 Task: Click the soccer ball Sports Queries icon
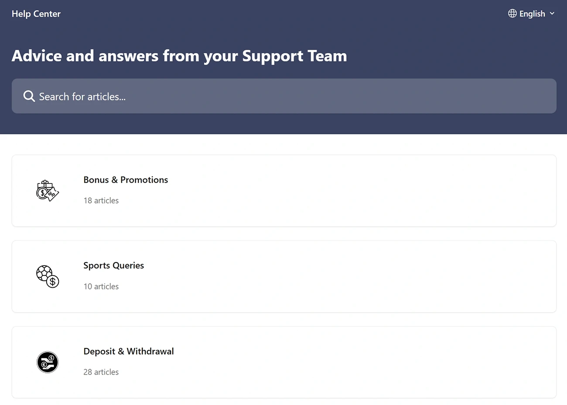point(47,276)
